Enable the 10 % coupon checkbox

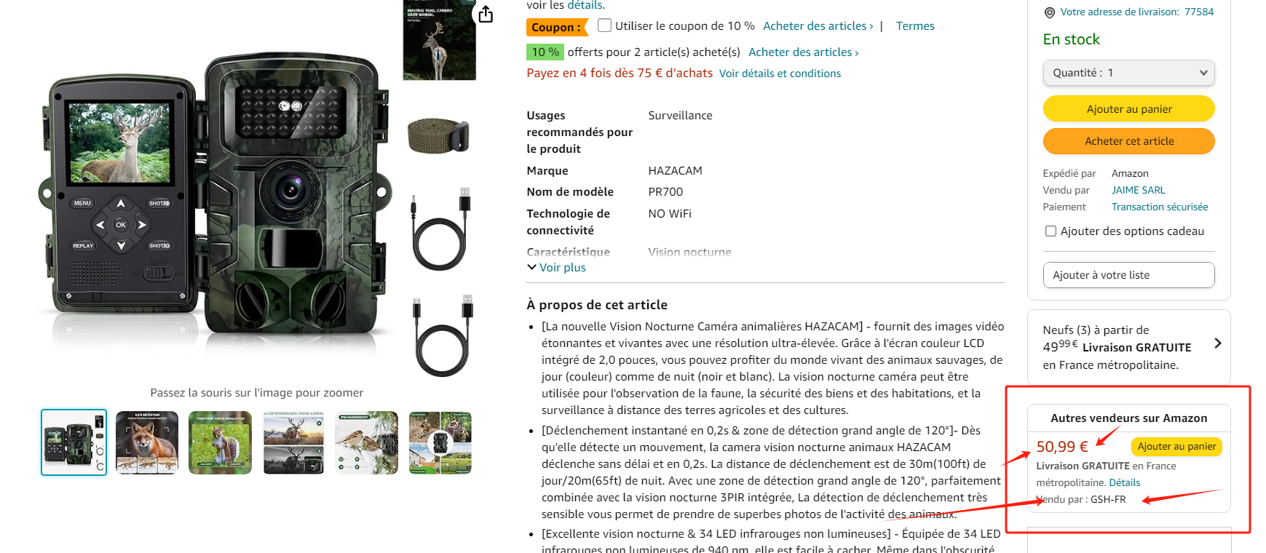tap(604, 25)
